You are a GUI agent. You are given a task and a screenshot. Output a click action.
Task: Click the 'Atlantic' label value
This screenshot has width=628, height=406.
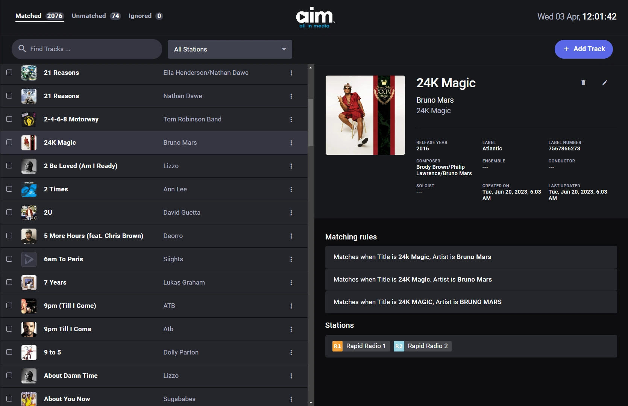492,149
